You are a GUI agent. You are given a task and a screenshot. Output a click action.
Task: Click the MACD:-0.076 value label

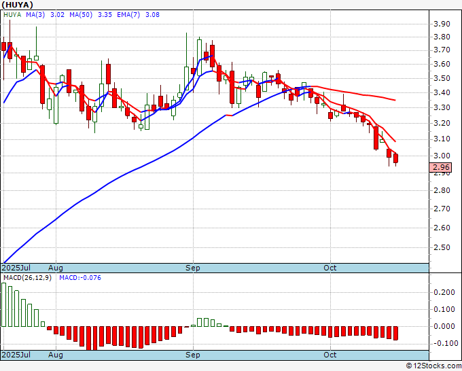click(x=80, y=278)
